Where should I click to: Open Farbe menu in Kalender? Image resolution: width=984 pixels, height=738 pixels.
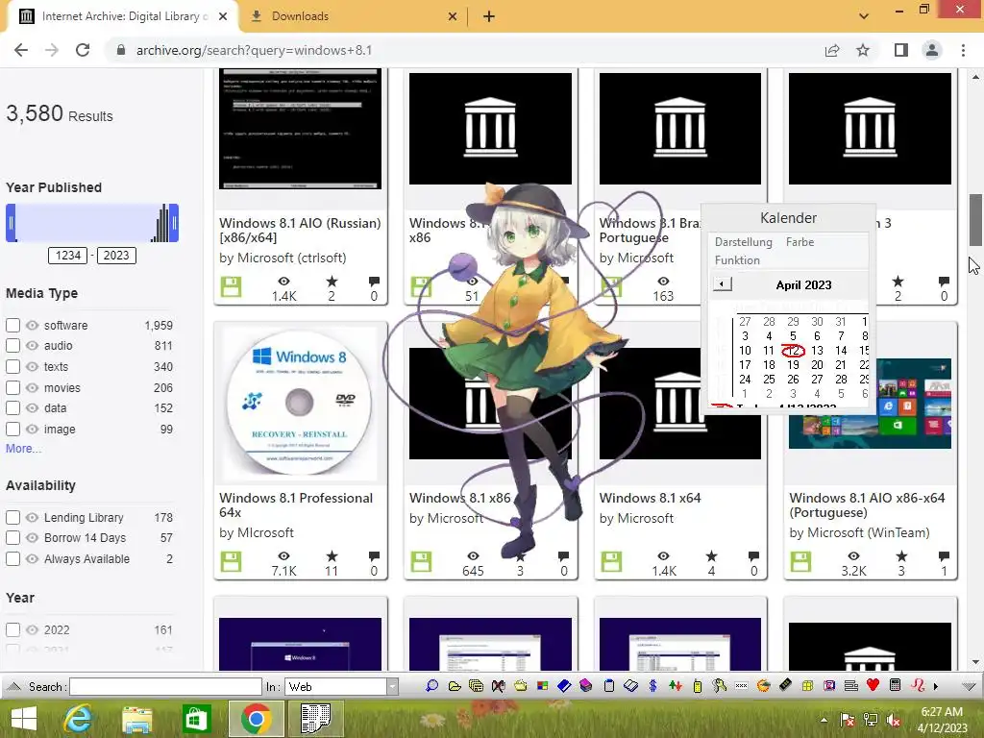pos(799,241)
